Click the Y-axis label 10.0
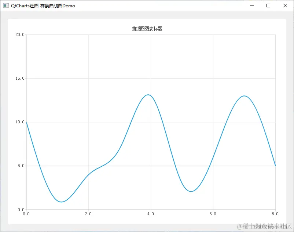294x232 pixels. (x=20, y=122)
